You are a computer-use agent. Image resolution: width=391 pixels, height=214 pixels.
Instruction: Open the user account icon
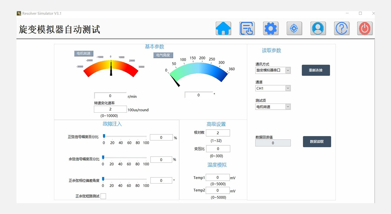318,28
